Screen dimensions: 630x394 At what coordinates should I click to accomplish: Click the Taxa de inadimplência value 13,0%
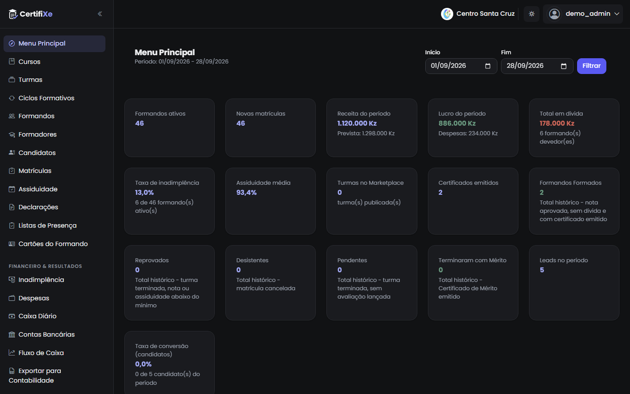[x=144, y=193]
